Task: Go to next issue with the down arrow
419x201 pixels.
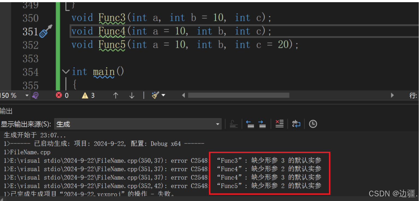Action: (x=132, y=95)
